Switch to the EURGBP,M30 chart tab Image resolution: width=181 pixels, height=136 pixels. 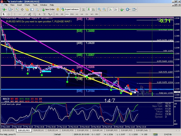(x=83, y=130)
